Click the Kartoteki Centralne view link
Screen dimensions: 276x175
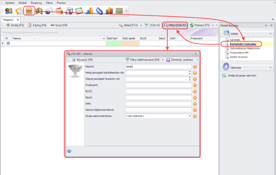coord(243,44)
